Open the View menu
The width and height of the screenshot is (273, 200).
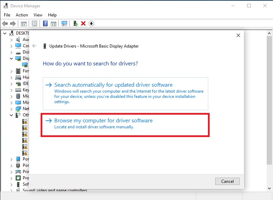(x=38, y=15)
